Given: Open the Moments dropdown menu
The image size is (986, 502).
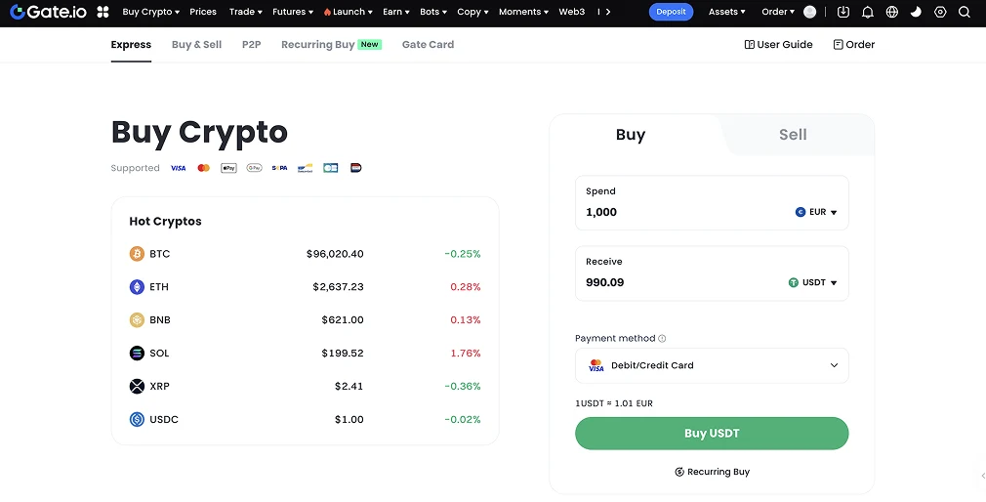Looking at the screenshot, I should [523, 12].
